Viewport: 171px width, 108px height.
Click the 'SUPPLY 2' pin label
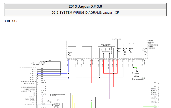tap(33, 77)
